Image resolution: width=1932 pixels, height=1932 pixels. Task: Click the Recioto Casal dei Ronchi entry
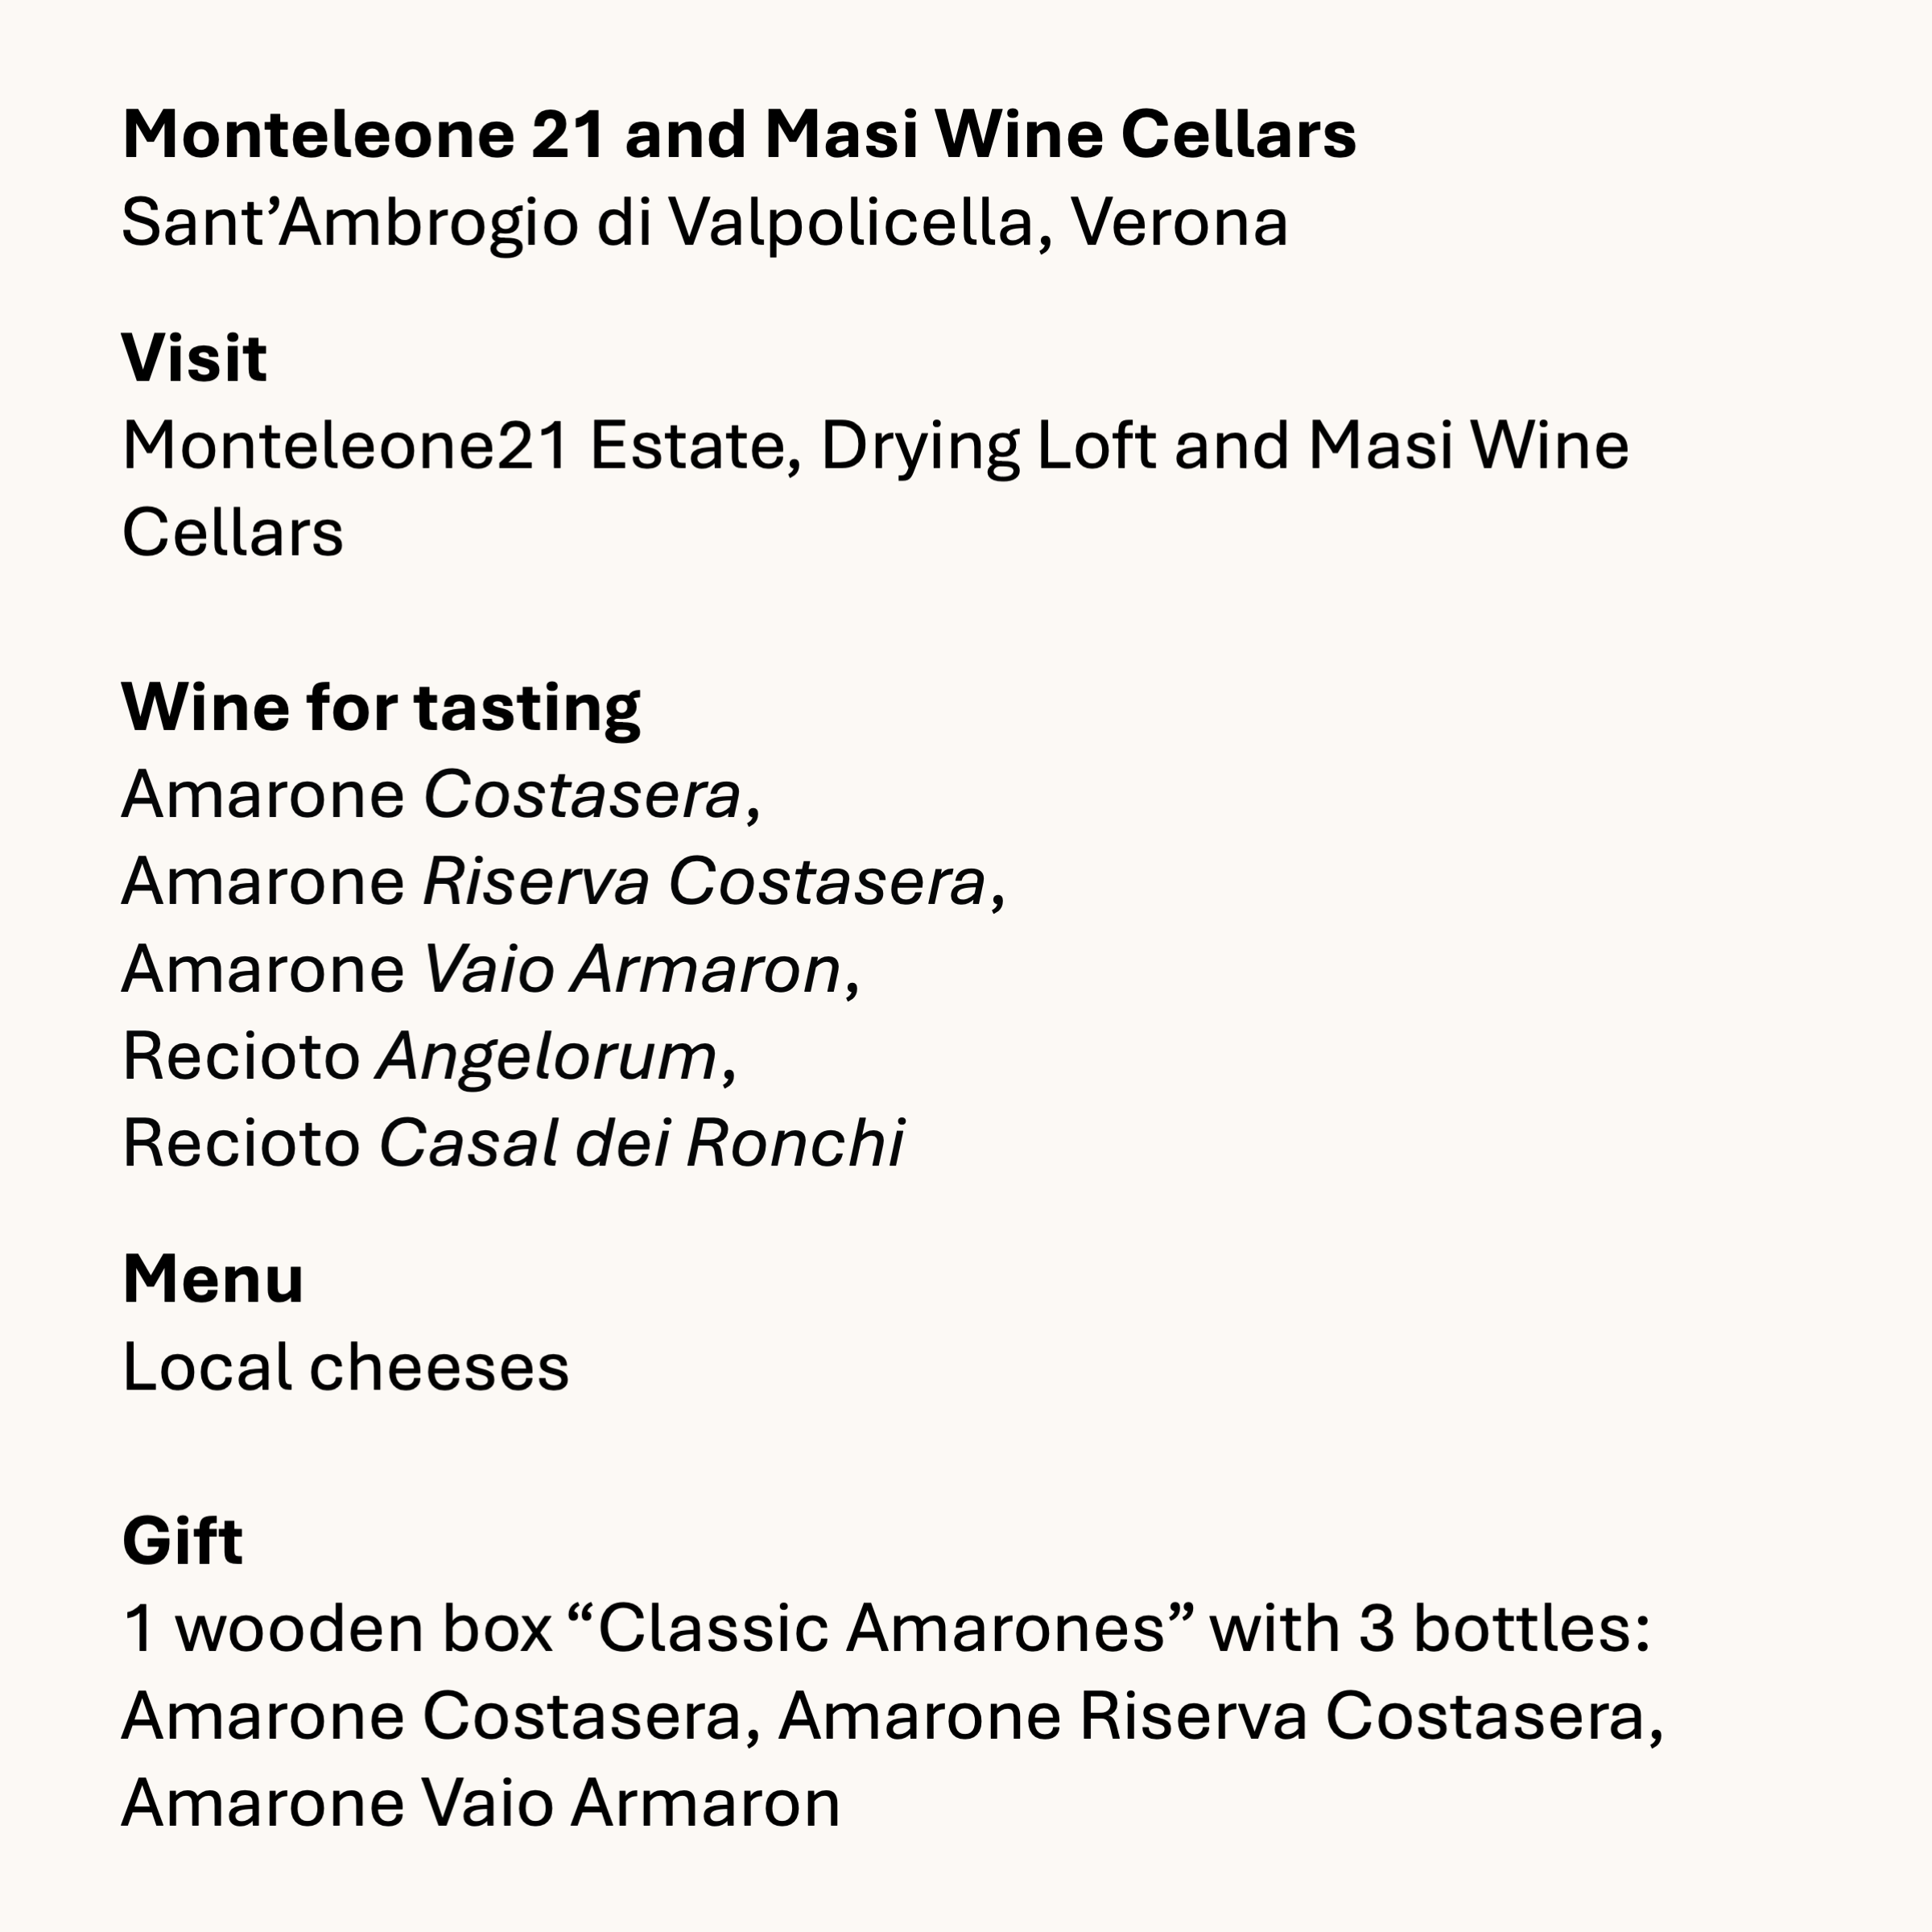click(x=512, y=1143)
